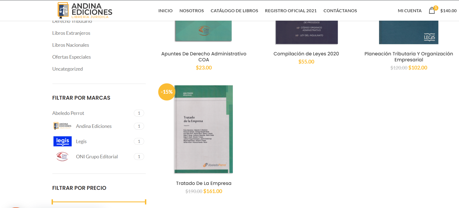
Task: Select the ONI Grupo Editorial logo
Action: [62, 157]
